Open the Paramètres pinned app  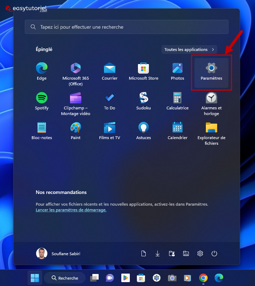[x=211, y=71]
